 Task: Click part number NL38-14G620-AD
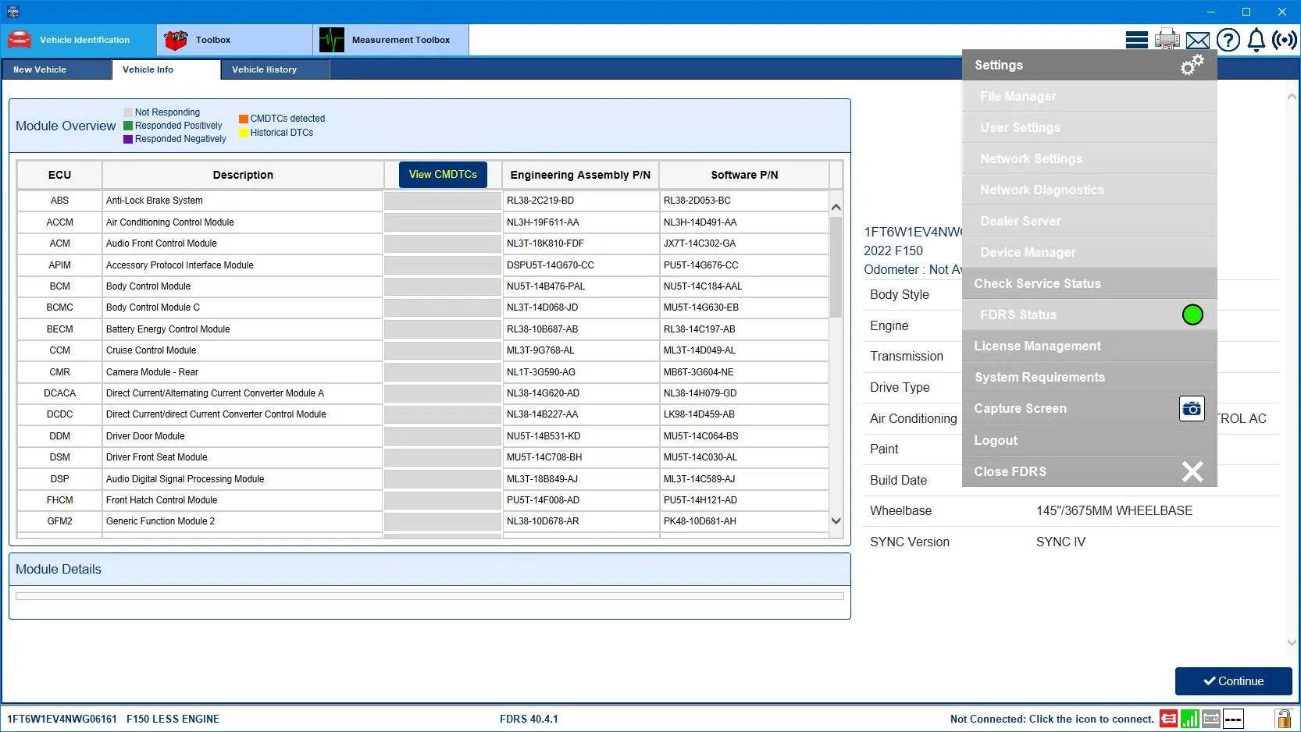coord(543,393)
